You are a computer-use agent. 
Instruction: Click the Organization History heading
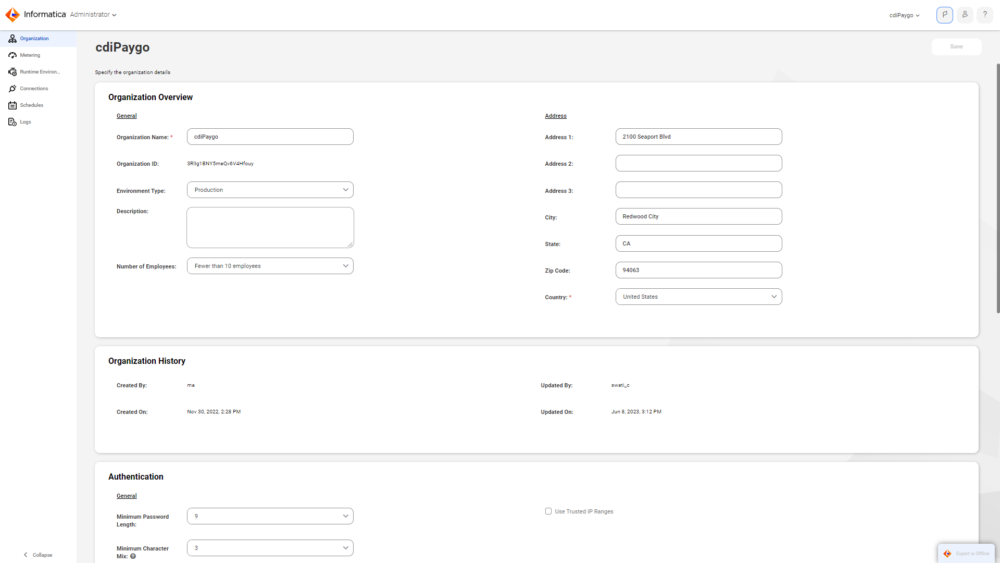(x=147, y=361)
